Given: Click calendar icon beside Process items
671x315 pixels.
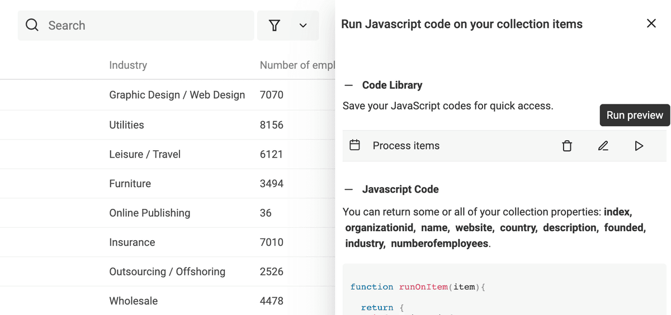Looking at the screenshot, I should click(x=355, y=145).
